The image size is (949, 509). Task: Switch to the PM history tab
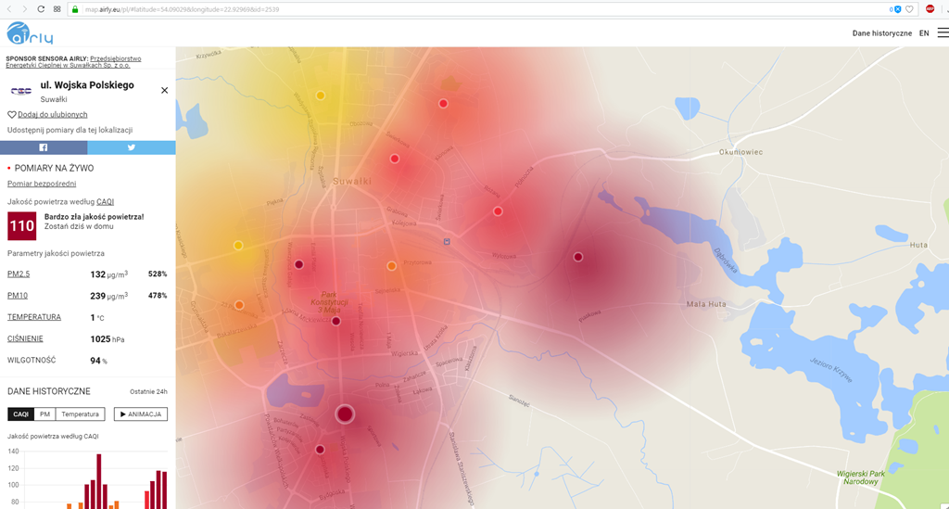click(44, 414)
